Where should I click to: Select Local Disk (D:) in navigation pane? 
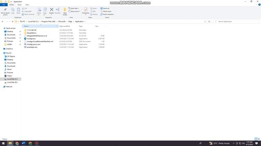[12, 82]
